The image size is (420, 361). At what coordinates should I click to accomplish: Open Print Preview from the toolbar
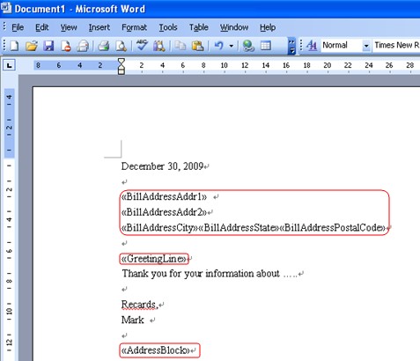(x=121, y=46)
